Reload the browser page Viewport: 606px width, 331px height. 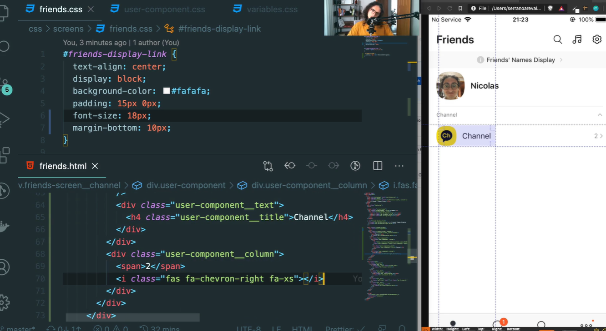(449, 8)
